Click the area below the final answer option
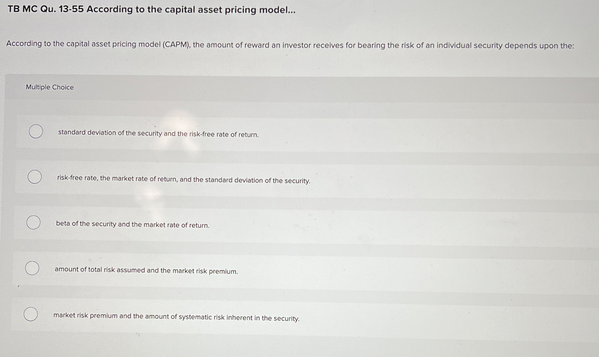Screen dimensions: 599x357 pyautogui.click(x=294, y=344)
